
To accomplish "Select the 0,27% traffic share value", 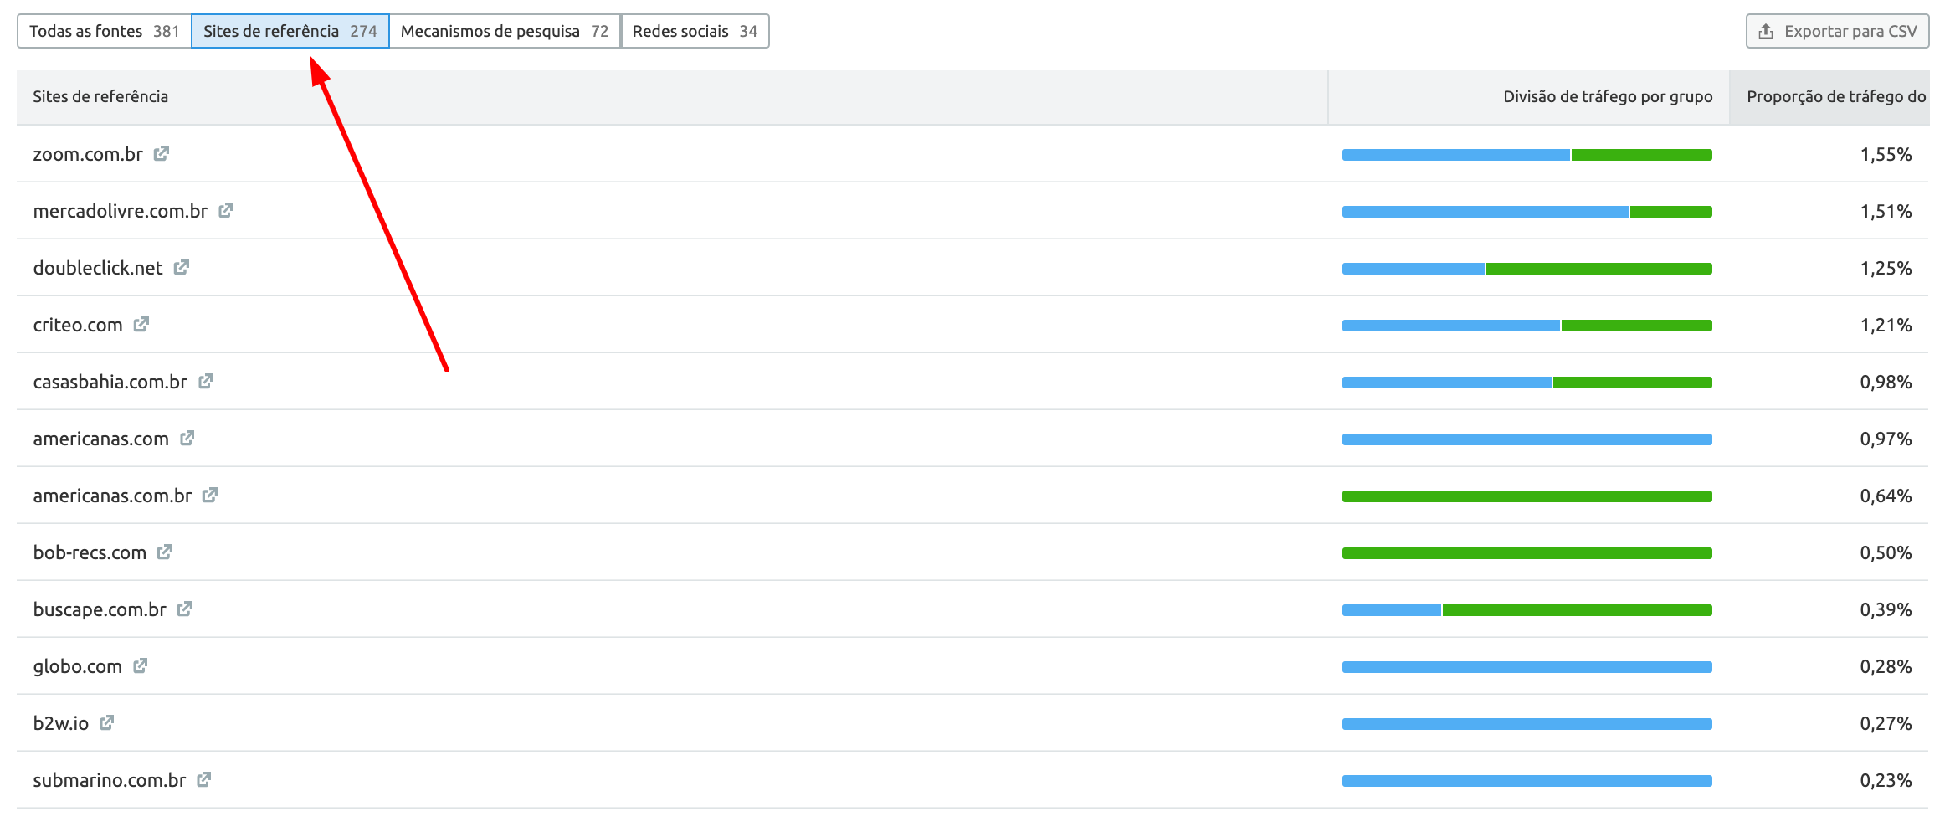I will (x=1886, y=723).
